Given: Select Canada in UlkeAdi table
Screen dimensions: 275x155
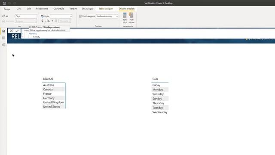Looking at the screenshot, I should pos(48,90).
